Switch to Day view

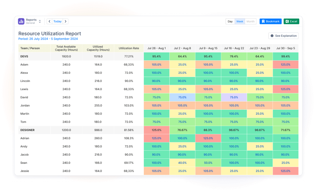coord(230,21)
